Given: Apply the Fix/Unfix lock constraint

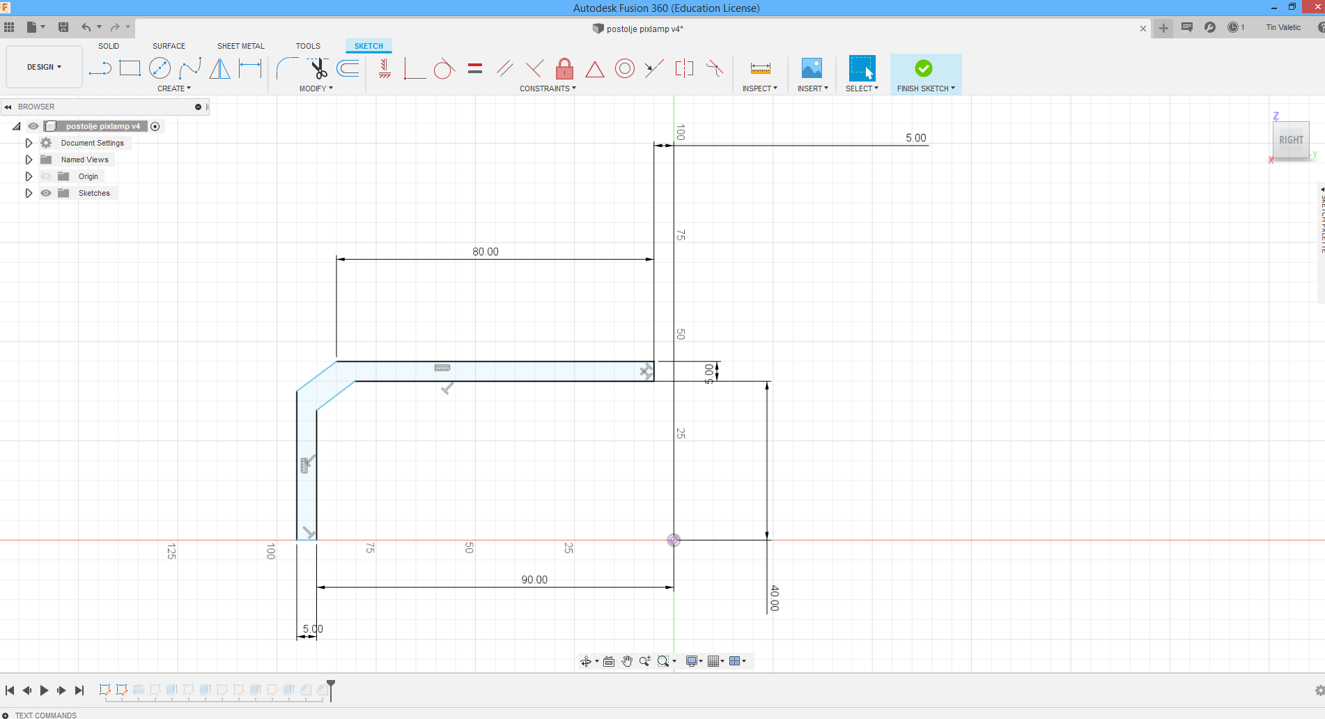Looking at the screenshot, I should pos(564,68).
